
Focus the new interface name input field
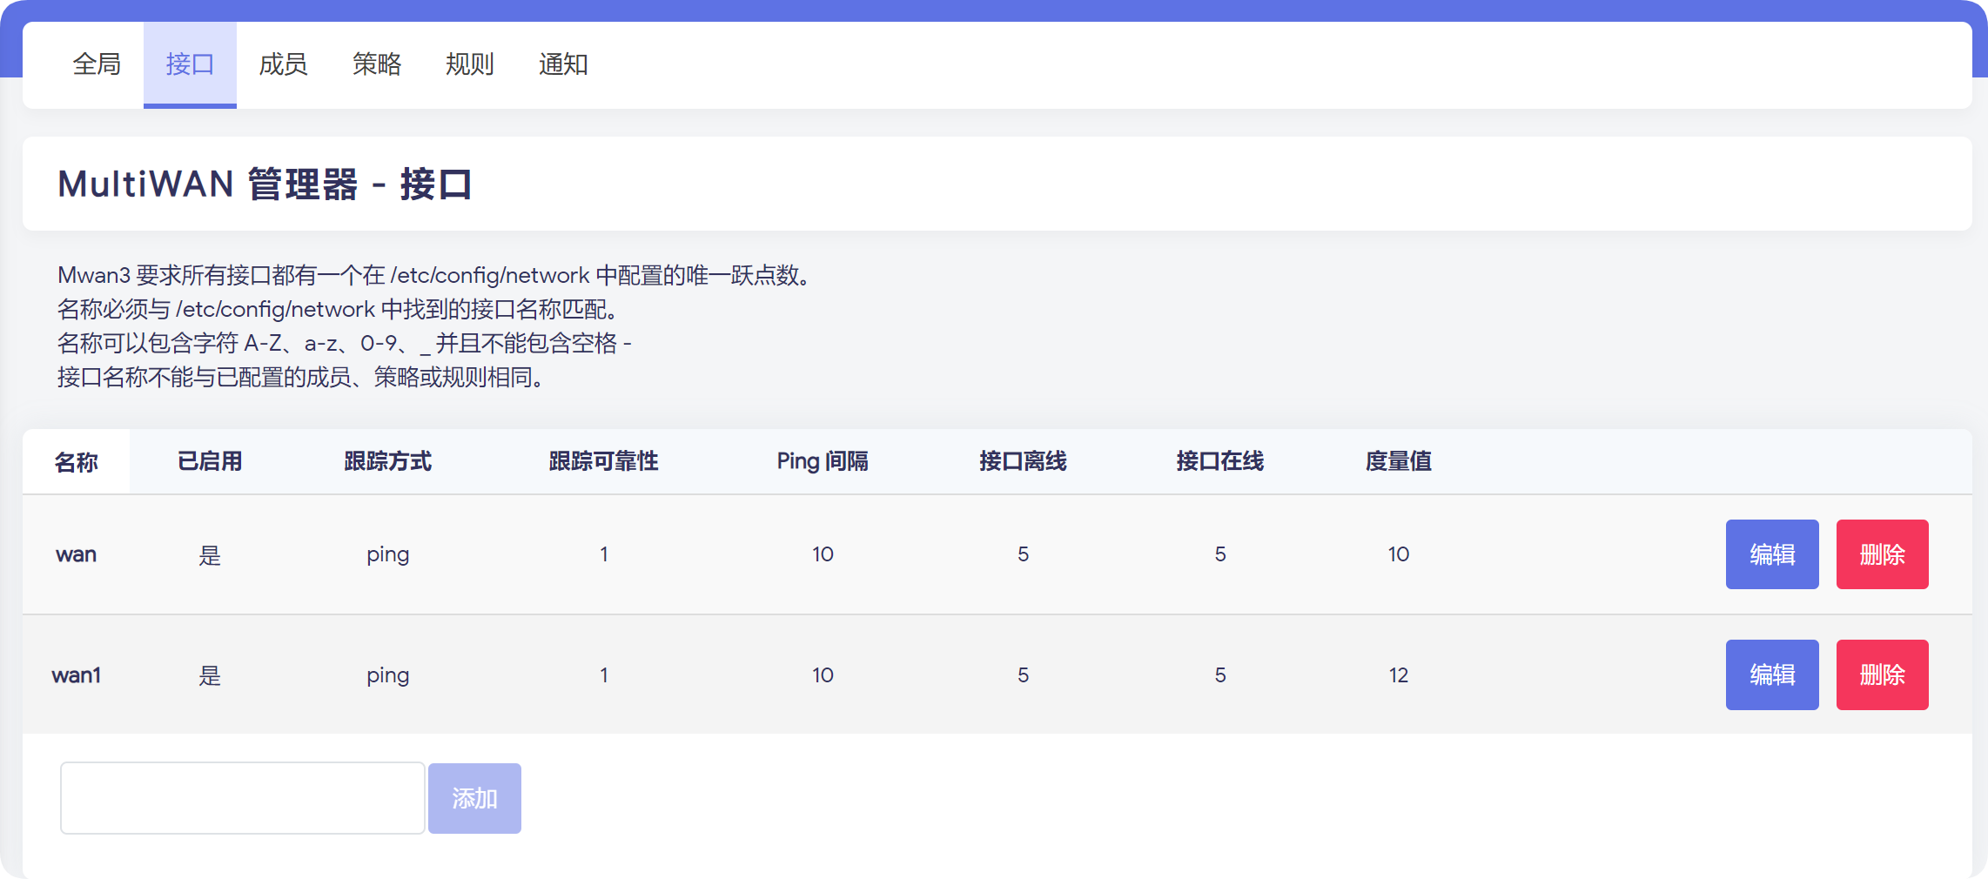[x=242, y=798]
